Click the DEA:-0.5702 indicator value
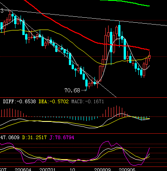Viewport: 167px width, 171px height. [x=53, y=101]
